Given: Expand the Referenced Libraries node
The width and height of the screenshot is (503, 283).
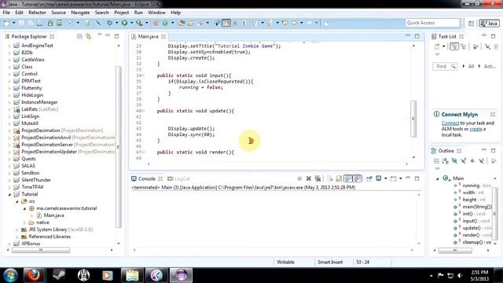Looking at the screenshot, I should pos(17,237).
